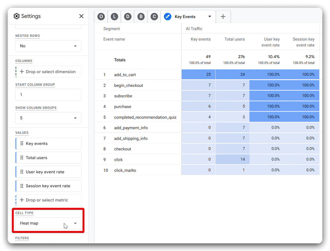Open the Nested Rows dropdown

(x=48, y=46)
